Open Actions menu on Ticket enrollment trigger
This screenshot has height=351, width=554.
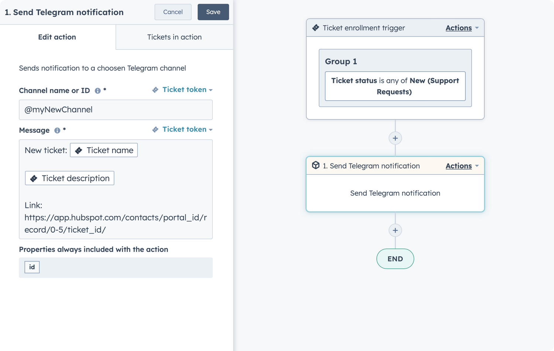coord(462,28)
